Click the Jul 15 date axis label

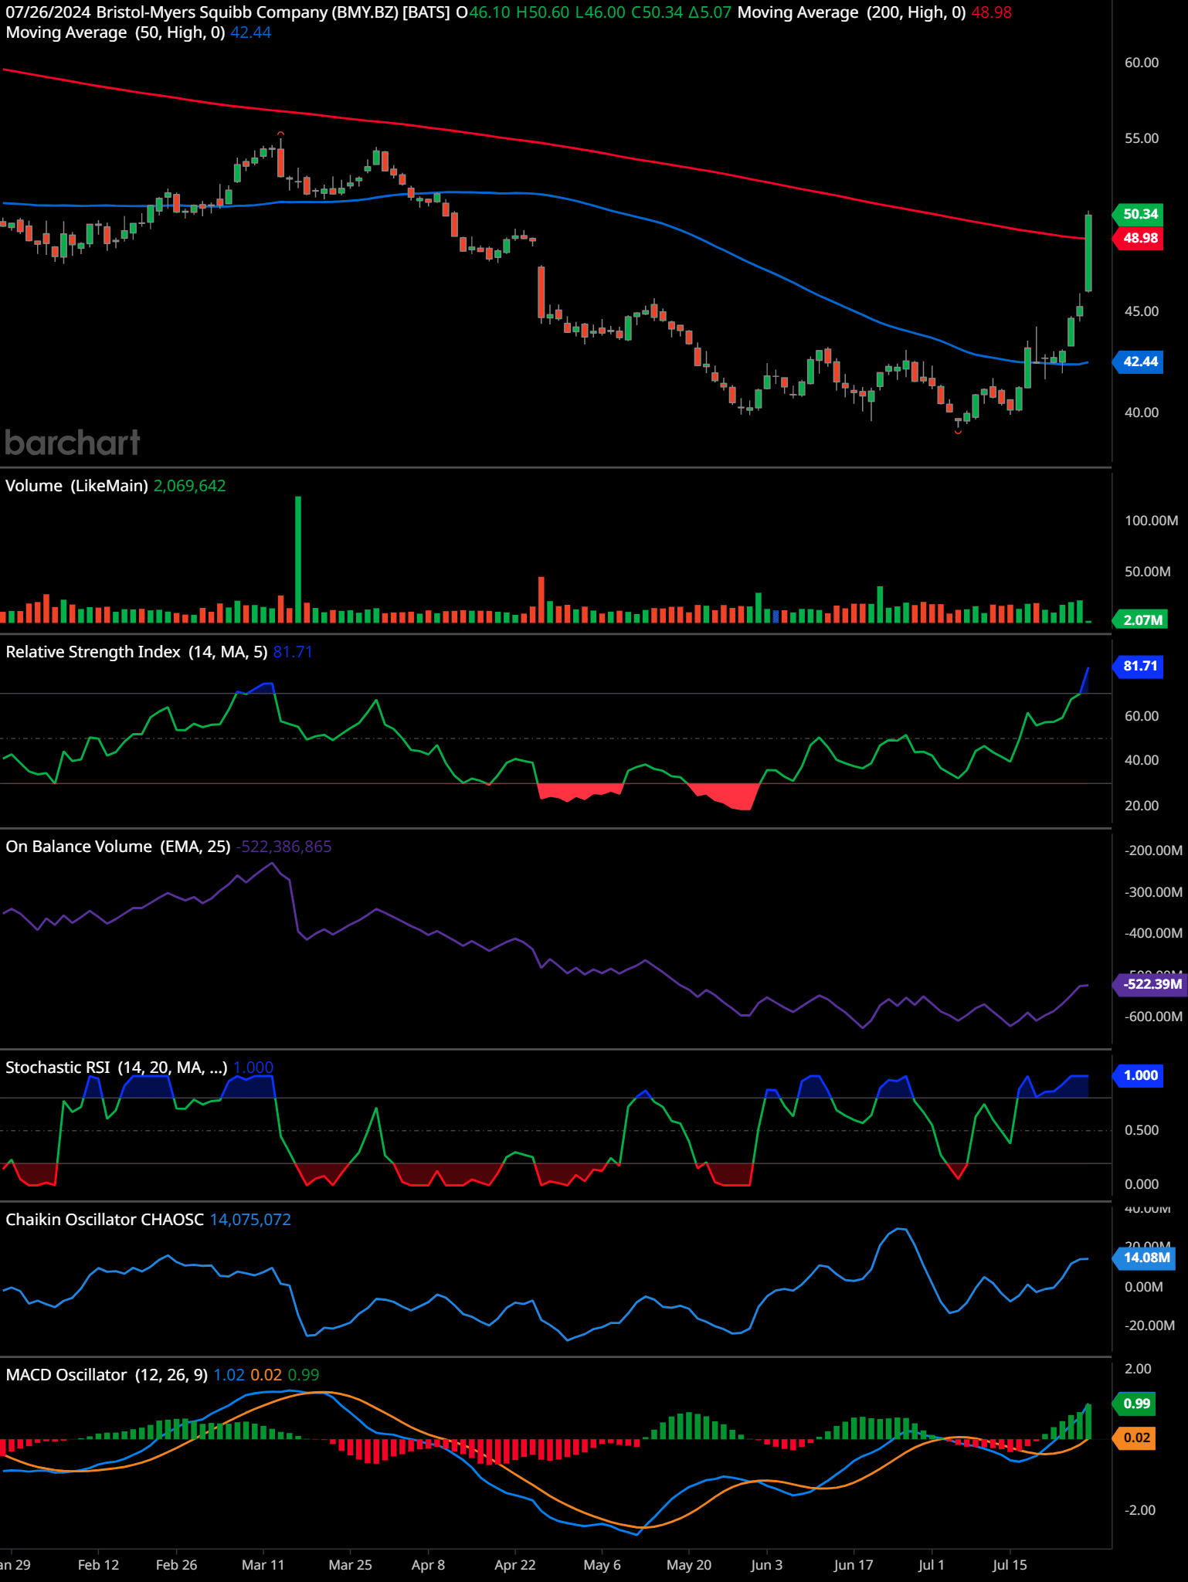point(1010,1565)
